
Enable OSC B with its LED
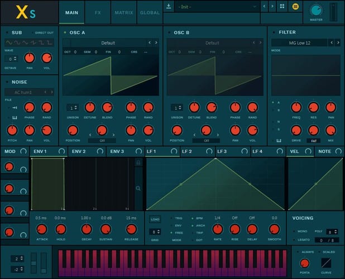click(x=169, y=32)
